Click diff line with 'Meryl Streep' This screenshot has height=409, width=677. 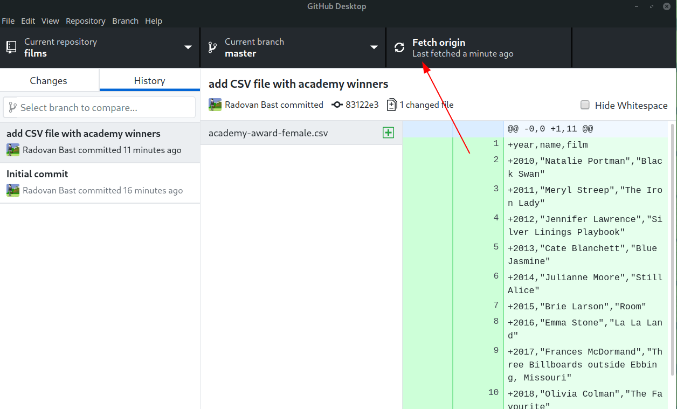pyautogui.click(x=585, y=197)
